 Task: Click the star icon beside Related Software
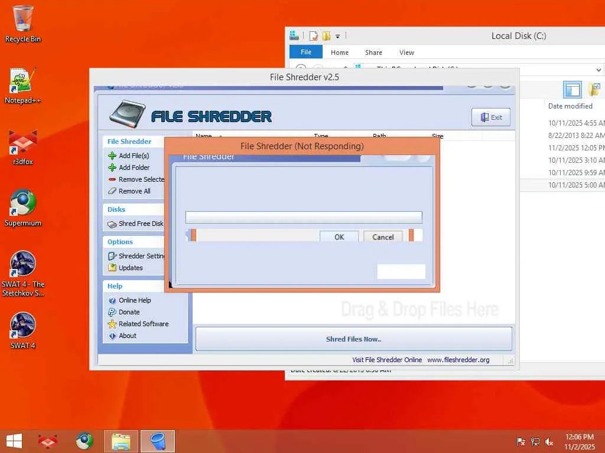tap(112, 324)
